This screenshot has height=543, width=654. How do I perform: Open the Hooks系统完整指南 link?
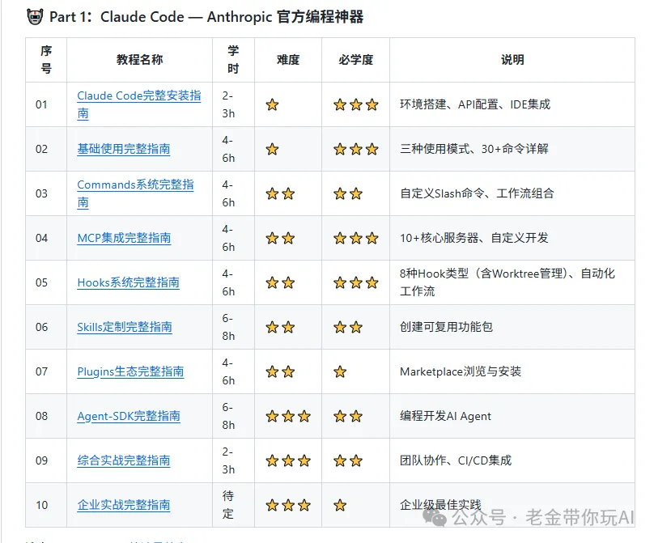pos(128,282)
